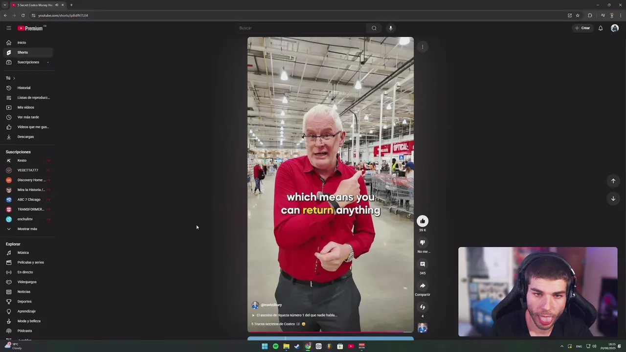The width and height of the screenshot is (626, 352).
Task: Open Descargas in the sidebar
Action: [27, 137]
